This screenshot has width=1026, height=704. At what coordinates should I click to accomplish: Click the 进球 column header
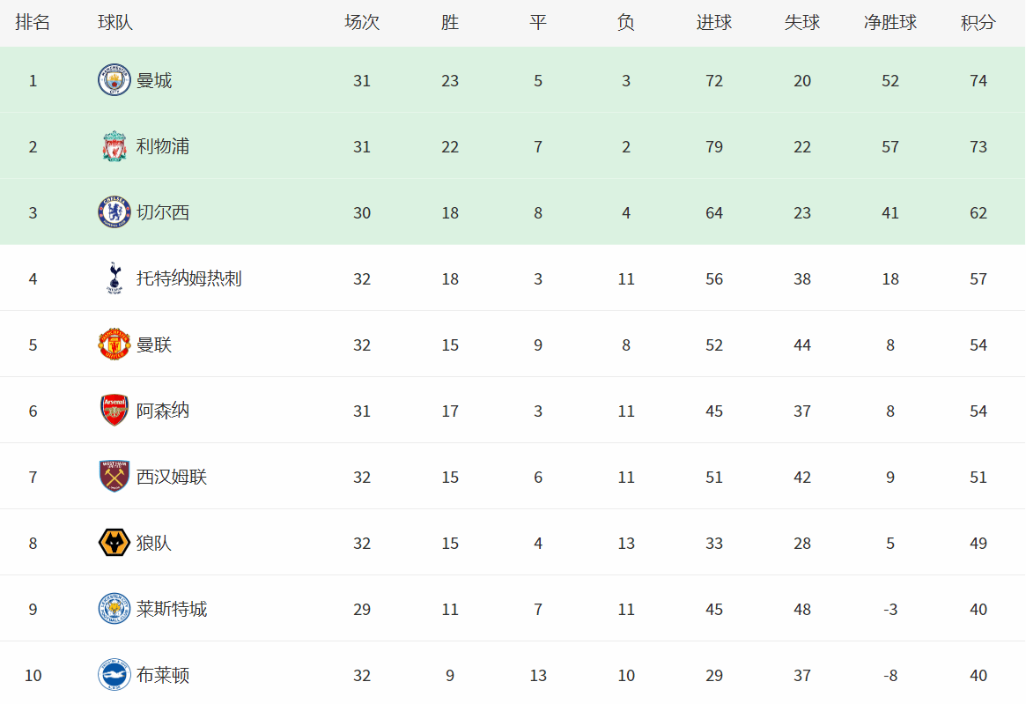714,22
